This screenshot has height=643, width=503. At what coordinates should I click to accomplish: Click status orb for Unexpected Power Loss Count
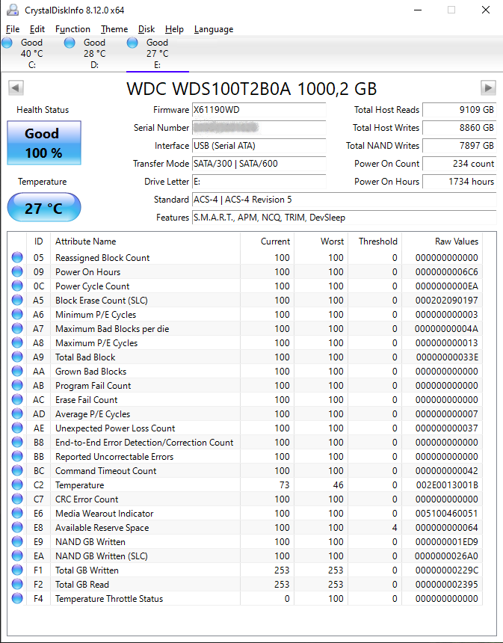tap(17, 428)
